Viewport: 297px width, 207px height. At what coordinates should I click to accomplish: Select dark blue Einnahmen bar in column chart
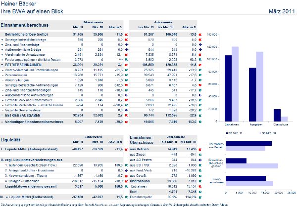click(x=228, y=88)
